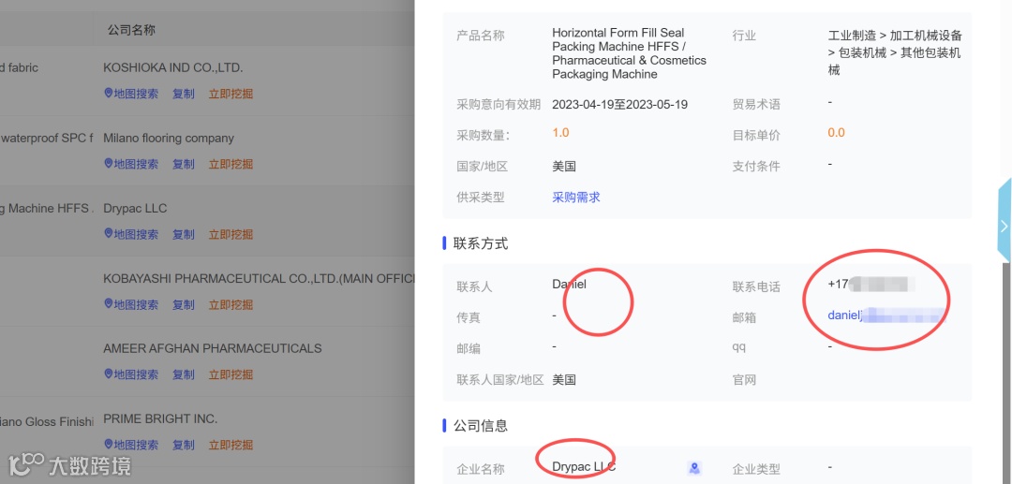Click the map pin icon beside KOSHIOKA 地图搜索

pyautogui.click(x=109, y=94)
